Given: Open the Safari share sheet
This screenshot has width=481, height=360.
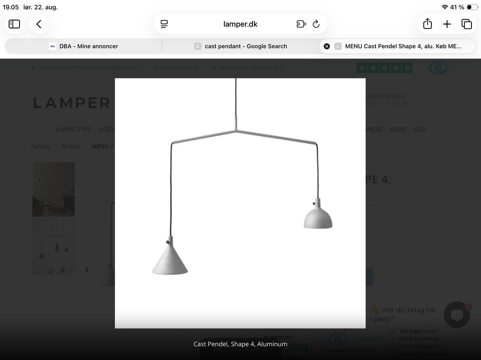Looking at the screenshot, I should coord(427,24).
